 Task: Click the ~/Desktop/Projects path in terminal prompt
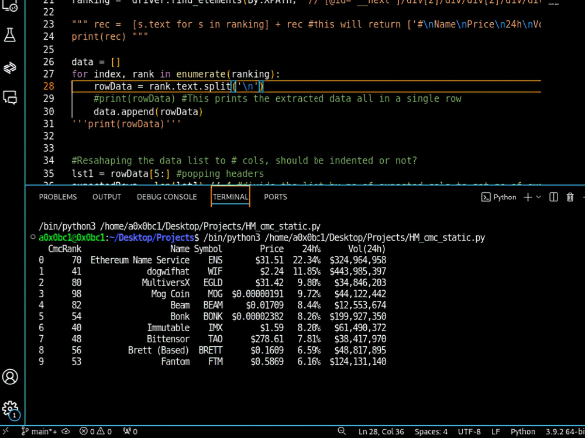pyautogui.click(x=152, y=238)
